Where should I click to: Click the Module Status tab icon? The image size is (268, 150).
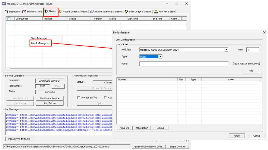(24, 12)
